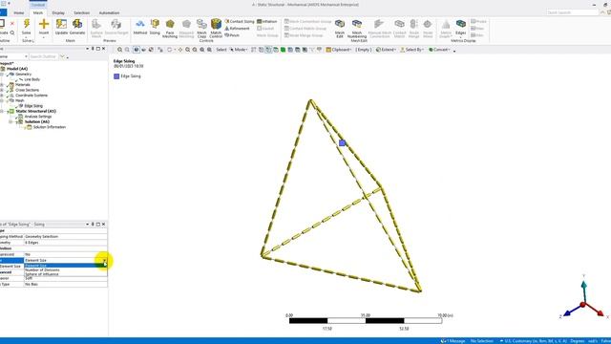
Task: Click the Node Merge icon
Action: pos(413,24)
